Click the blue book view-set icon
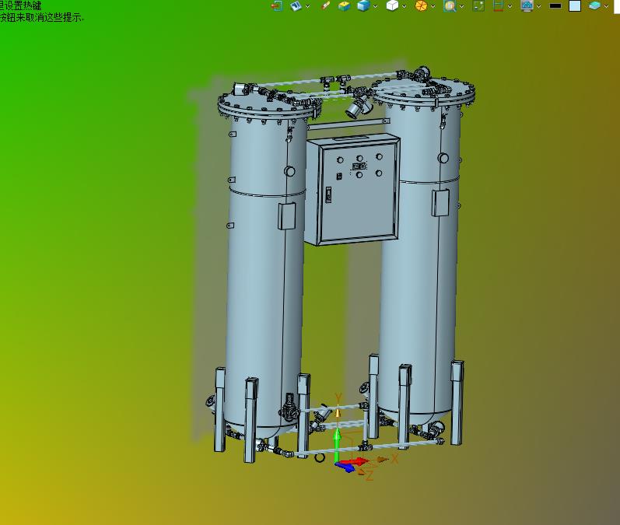The width and height of the screenshot is (620, 525). pyautogui.click(x=296, y=6)
